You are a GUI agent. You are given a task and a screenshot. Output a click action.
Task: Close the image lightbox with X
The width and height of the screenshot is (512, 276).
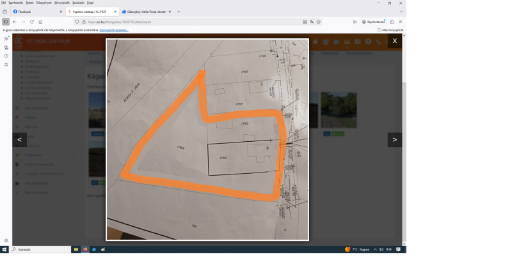point(394,41)
